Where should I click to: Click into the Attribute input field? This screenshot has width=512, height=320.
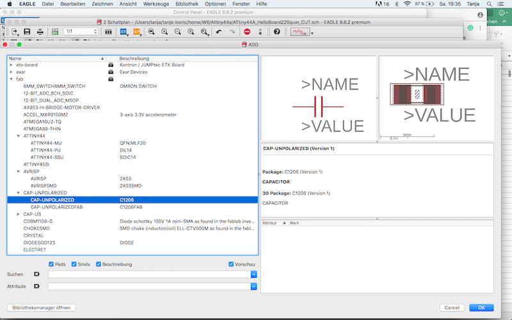(x=149, y=287)
